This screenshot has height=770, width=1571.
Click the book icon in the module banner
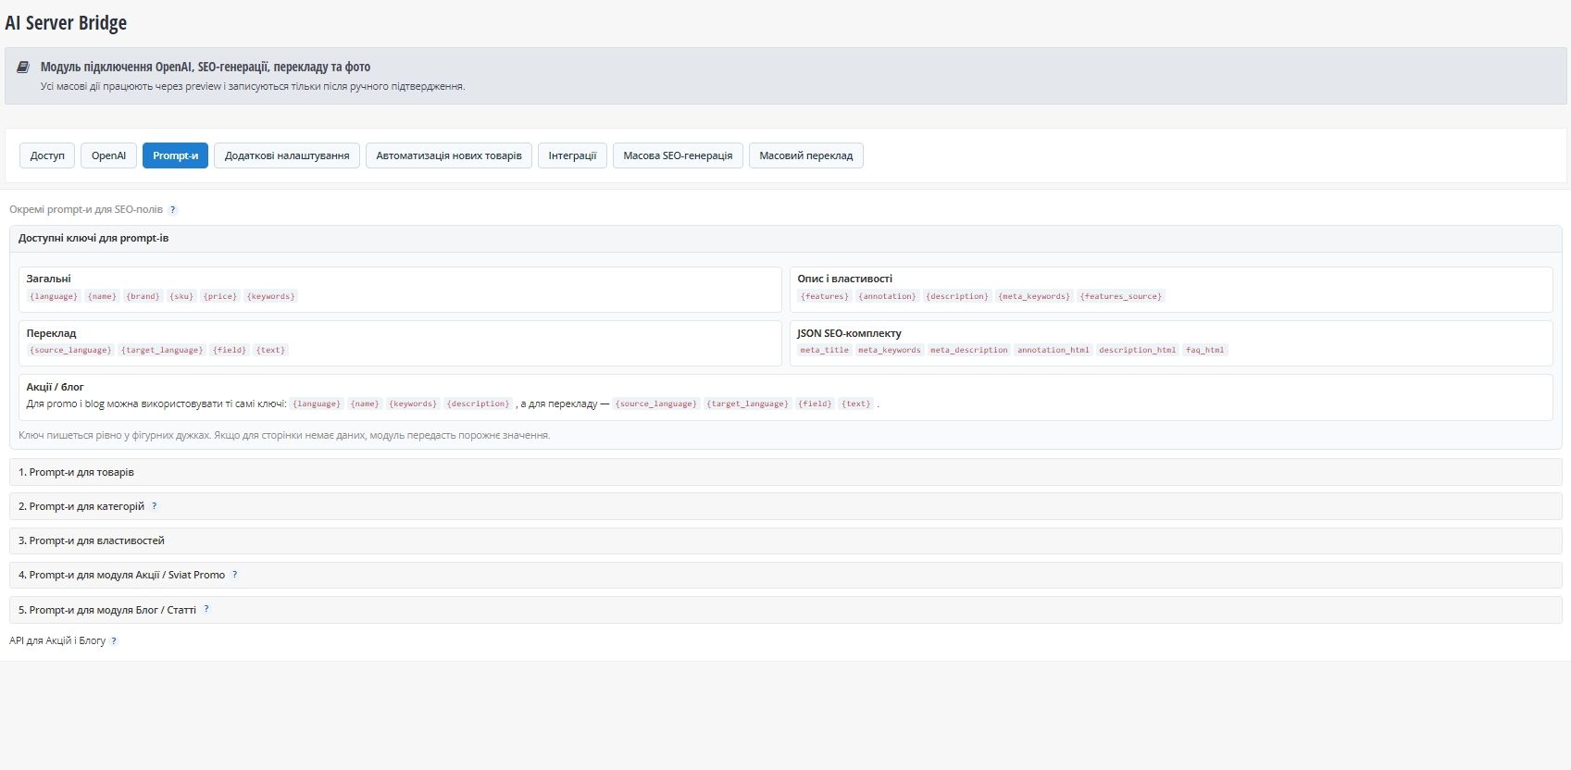tap(23, 67)
